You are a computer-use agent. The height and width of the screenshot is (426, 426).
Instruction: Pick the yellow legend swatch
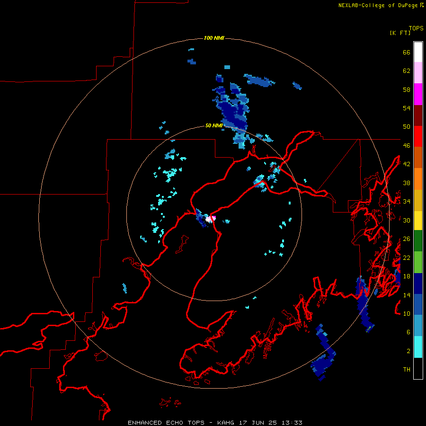tap(418, 221)
